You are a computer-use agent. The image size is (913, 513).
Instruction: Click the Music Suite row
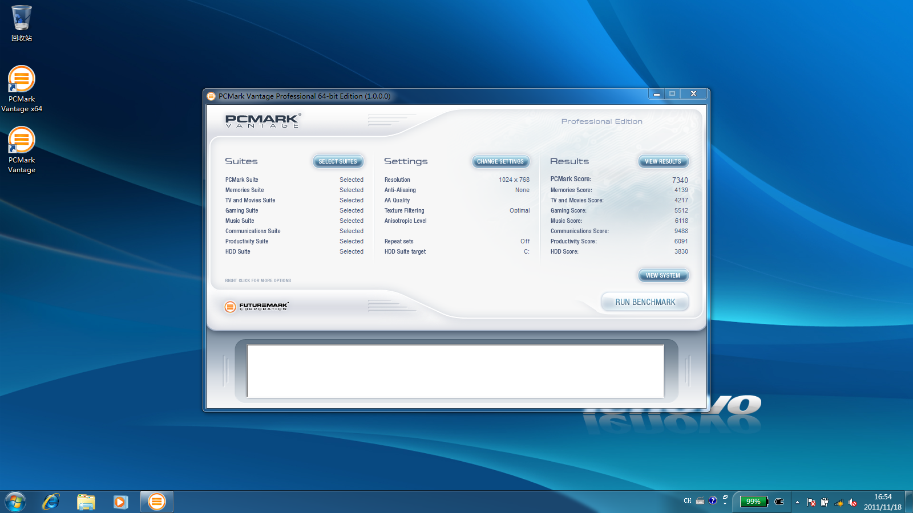[294, 221]
